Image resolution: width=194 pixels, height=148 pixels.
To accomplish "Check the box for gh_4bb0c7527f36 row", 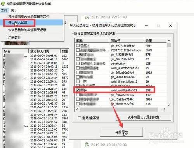I will tap(78, 104).
